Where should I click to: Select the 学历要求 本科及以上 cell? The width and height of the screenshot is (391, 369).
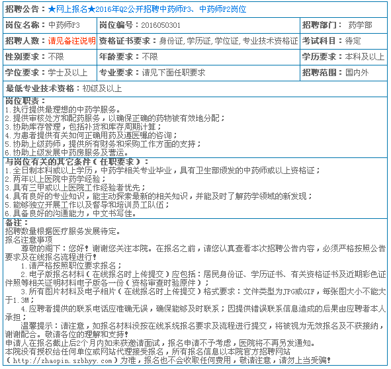coord(343,57)
